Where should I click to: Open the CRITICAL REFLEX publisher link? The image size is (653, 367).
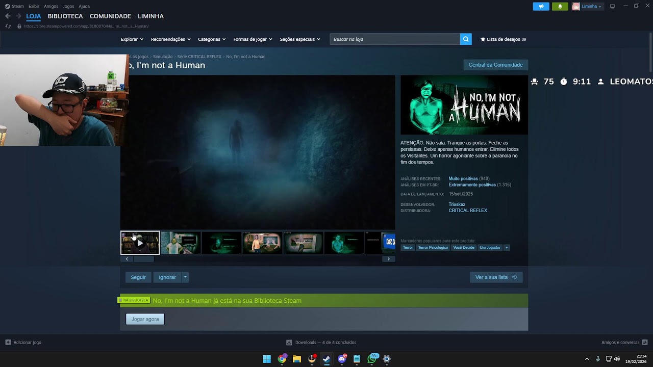(x=468, y=211)
